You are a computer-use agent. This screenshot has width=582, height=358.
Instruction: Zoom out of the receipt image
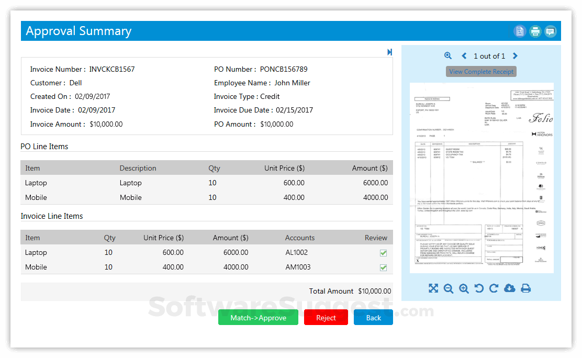pos(449,288)
